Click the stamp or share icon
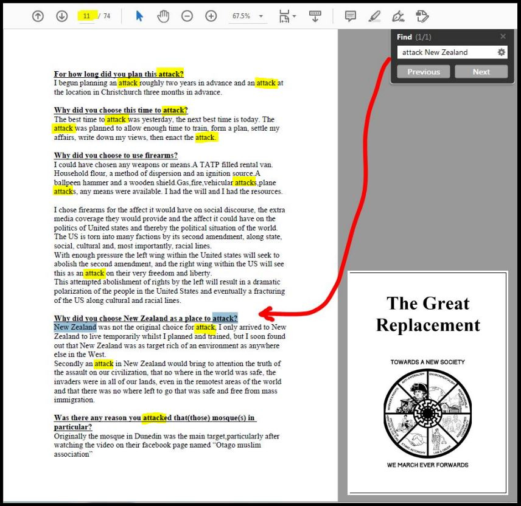 click(422, 16)
